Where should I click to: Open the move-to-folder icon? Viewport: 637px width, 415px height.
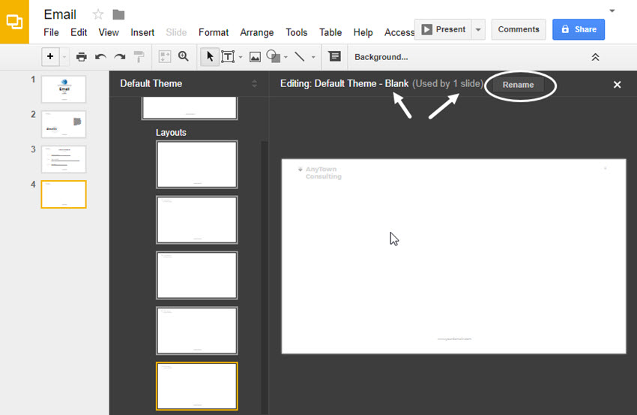(x=118, y=15)
